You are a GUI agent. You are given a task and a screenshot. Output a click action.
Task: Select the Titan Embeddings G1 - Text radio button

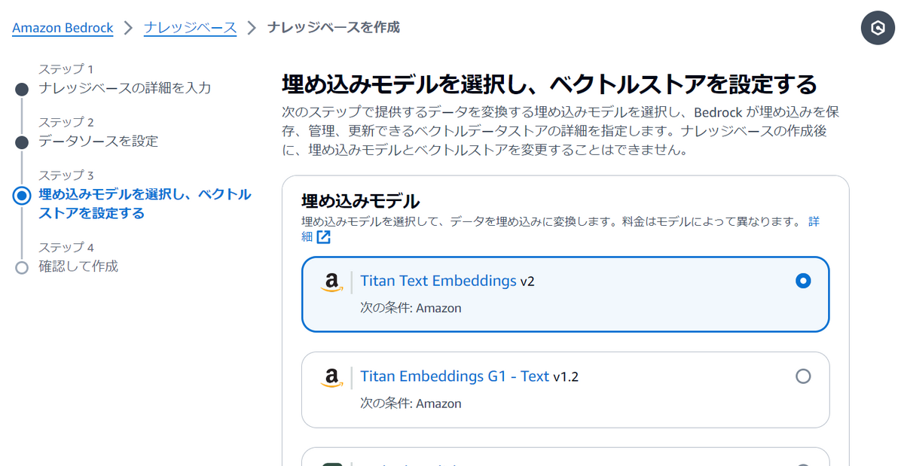point(803,376)
